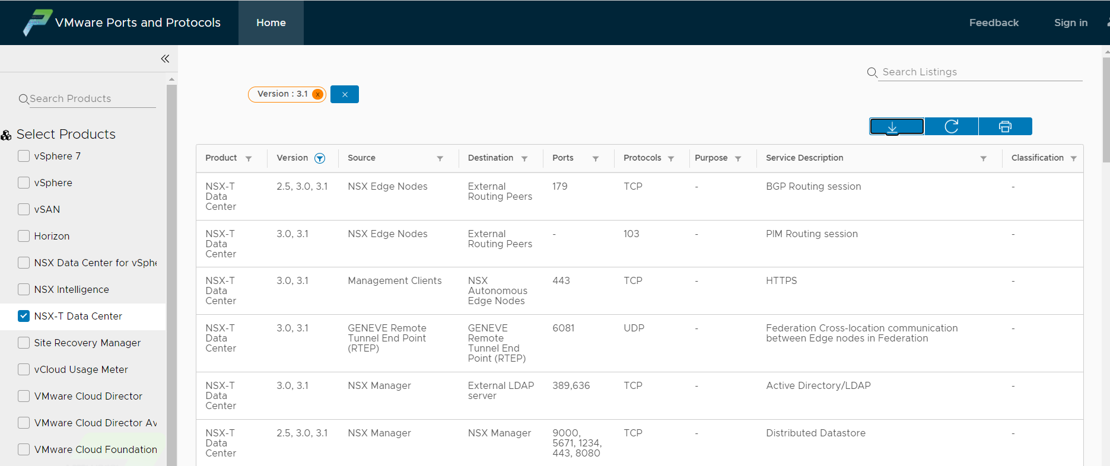Viewport: 1110px width, 466px height.
Task: Open the Purpose column filter
Action: [x=738, y=158]
